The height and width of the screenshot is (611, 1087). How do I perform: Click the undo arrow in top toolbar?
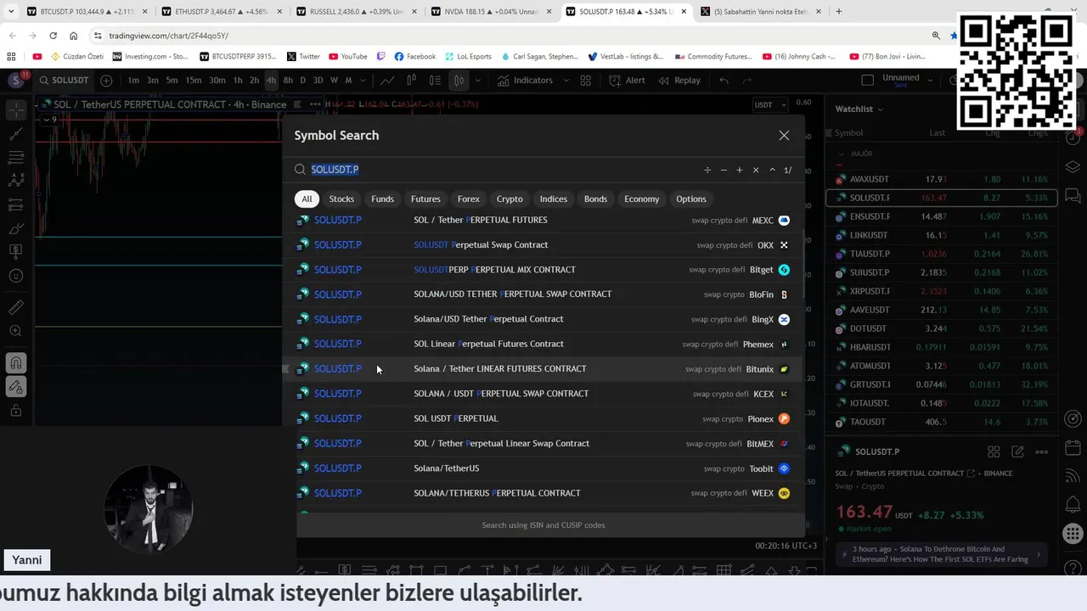click(x=724, y=81)
